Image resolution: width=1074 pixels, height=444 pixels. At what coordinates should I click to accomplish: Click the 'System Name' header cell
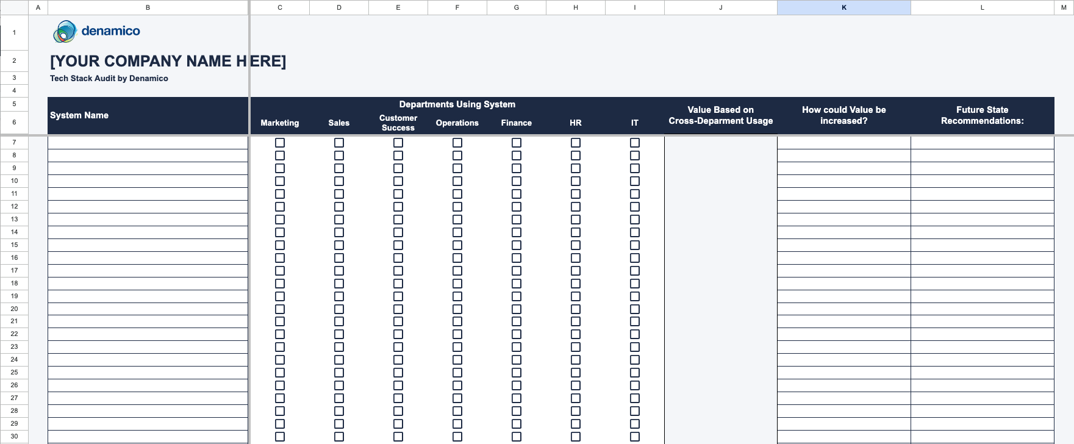point(148,115)
